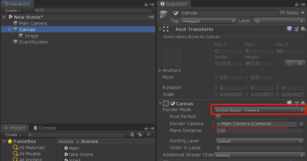The width and height of the screenshot is (307, 161).
Task: Switch to the Console tab
Action: click(x=45, y=128)
